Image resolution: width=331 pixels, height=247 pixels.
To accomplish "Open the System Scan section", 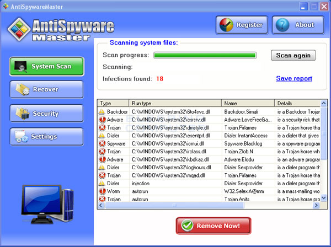I will [47, 67].
